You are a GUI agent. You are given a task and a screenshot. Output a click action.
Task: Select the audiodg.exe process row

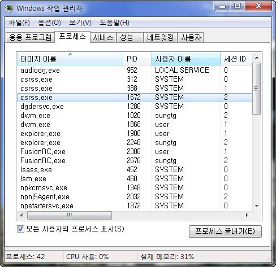pos(135,71)
